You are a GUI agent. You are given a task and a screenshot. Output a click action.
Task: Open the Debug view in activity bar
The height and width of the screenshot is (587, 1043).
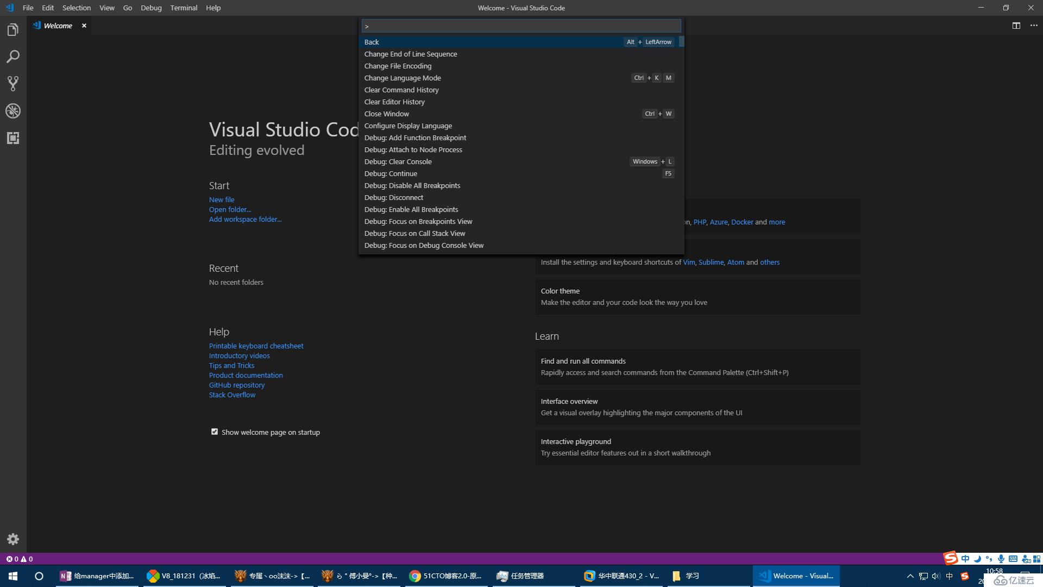[13, 111]
